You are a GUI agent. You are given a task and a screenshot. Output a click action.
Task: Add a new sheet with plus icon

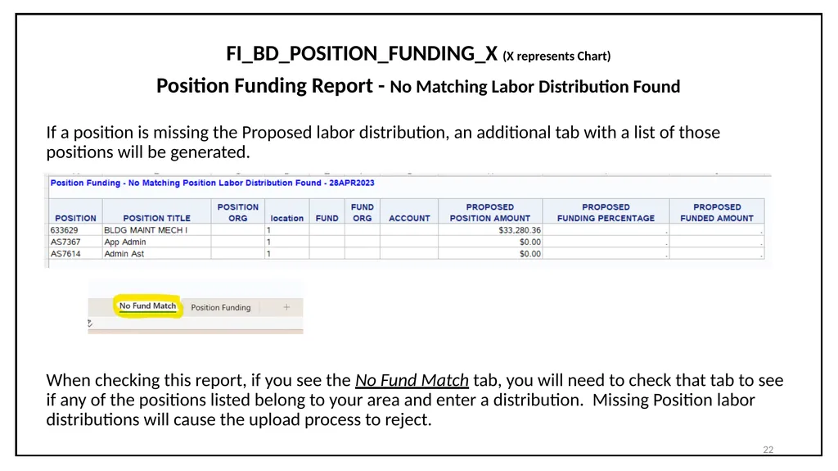click(286, 307)
